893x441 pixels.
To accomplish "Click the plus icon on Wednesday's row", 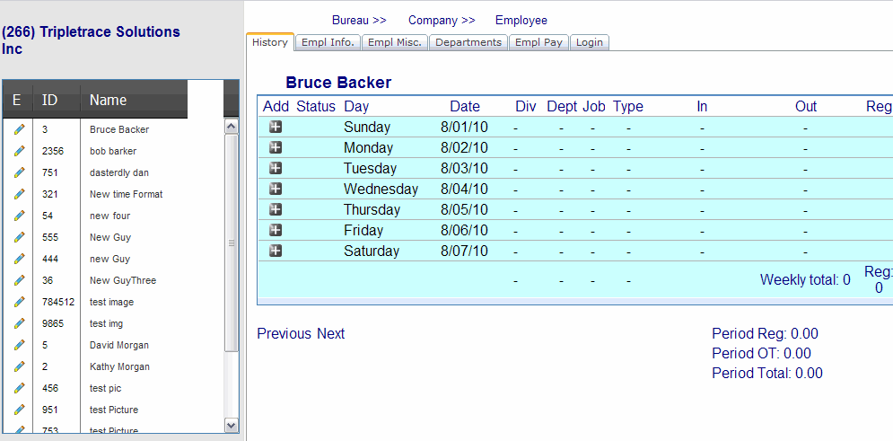I will point(276,189).
